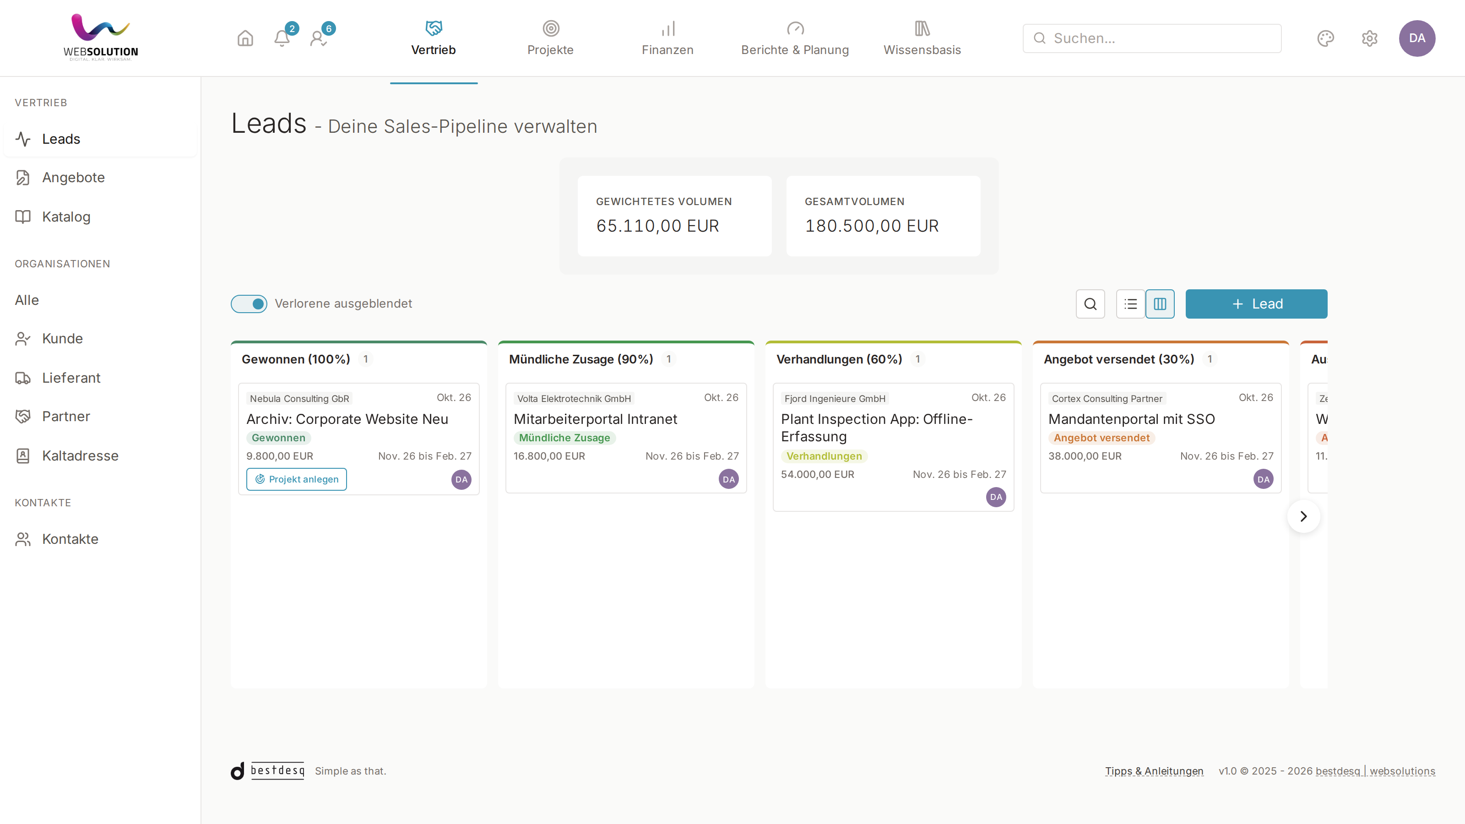Select Leads in the sidebar
The image size is (1465, 824).
pos(100,139)
